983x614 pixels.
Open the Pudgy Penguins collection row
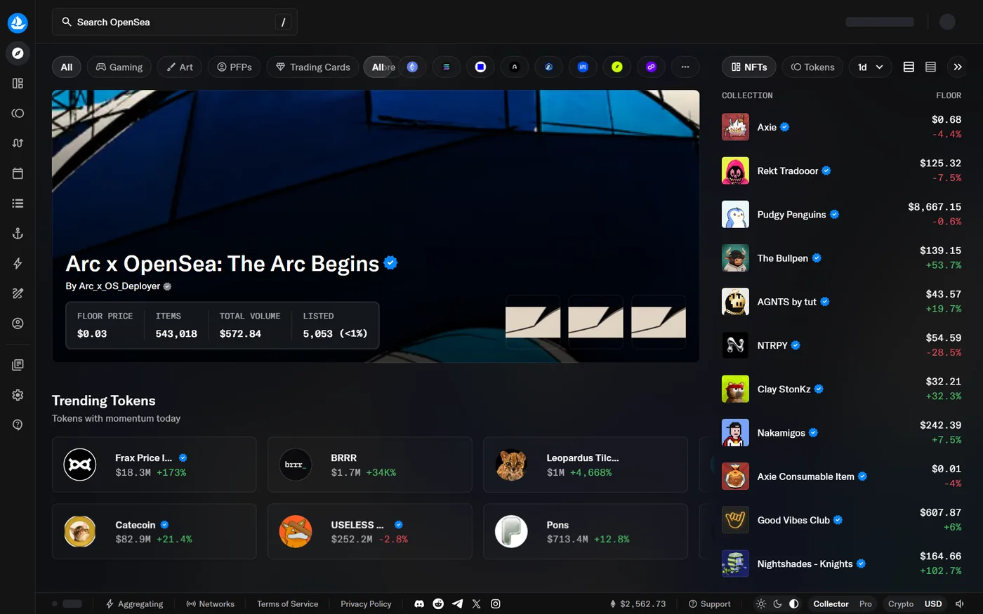842,215
